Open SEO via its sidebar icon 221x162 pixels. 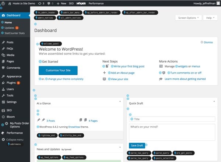pyautogui.click(x=3, y=111)
